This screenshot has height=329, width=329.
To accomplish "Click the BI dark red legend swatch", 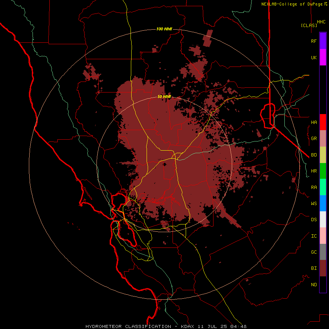I will tap(323, 268).
